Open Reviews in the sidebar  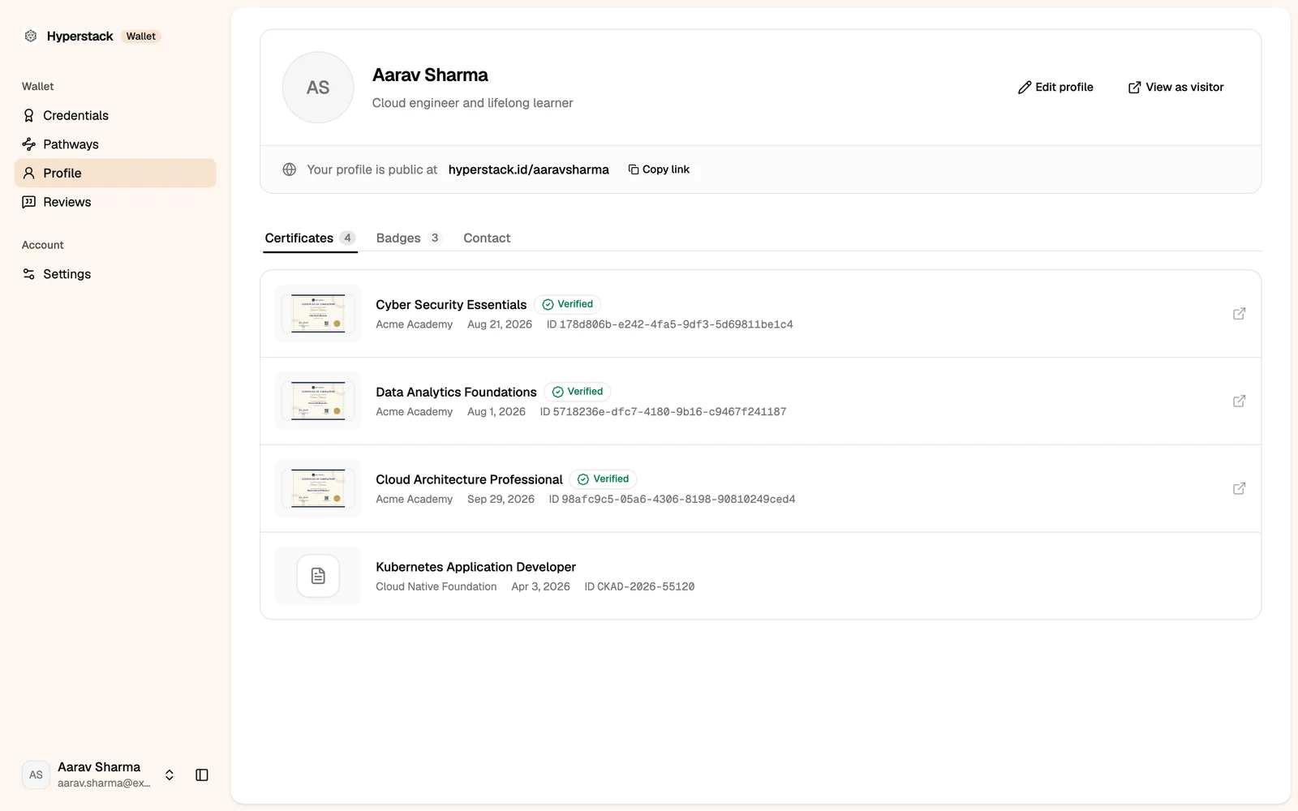pos(115,202)
